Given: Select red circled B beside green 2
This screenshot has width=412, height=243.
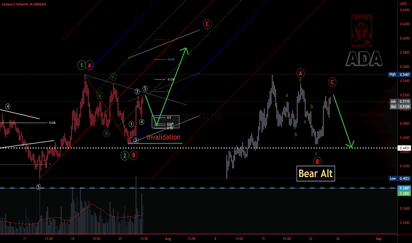Looking at the screenshot, I should pos(134,155).
